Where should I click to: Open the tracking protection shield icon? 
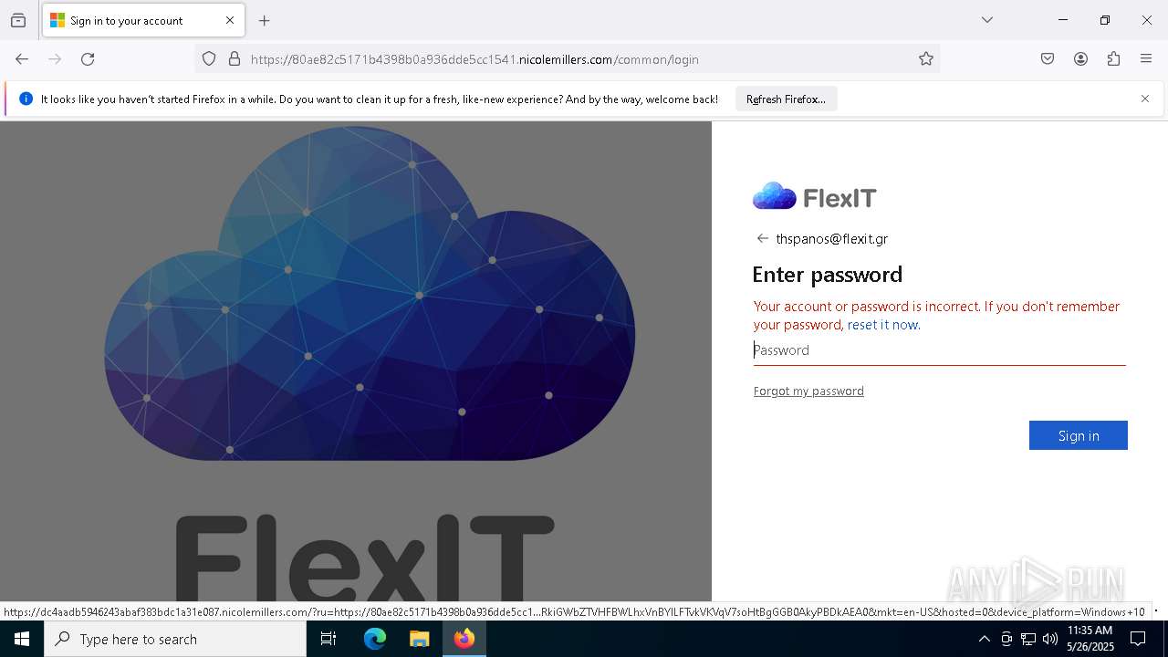coord(209,59)
